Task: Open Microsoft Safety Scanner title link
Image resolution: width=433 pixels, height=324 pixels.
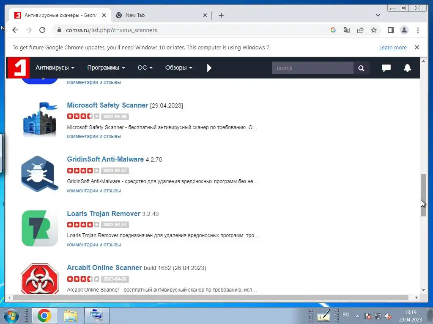Action: coord(107,105)
